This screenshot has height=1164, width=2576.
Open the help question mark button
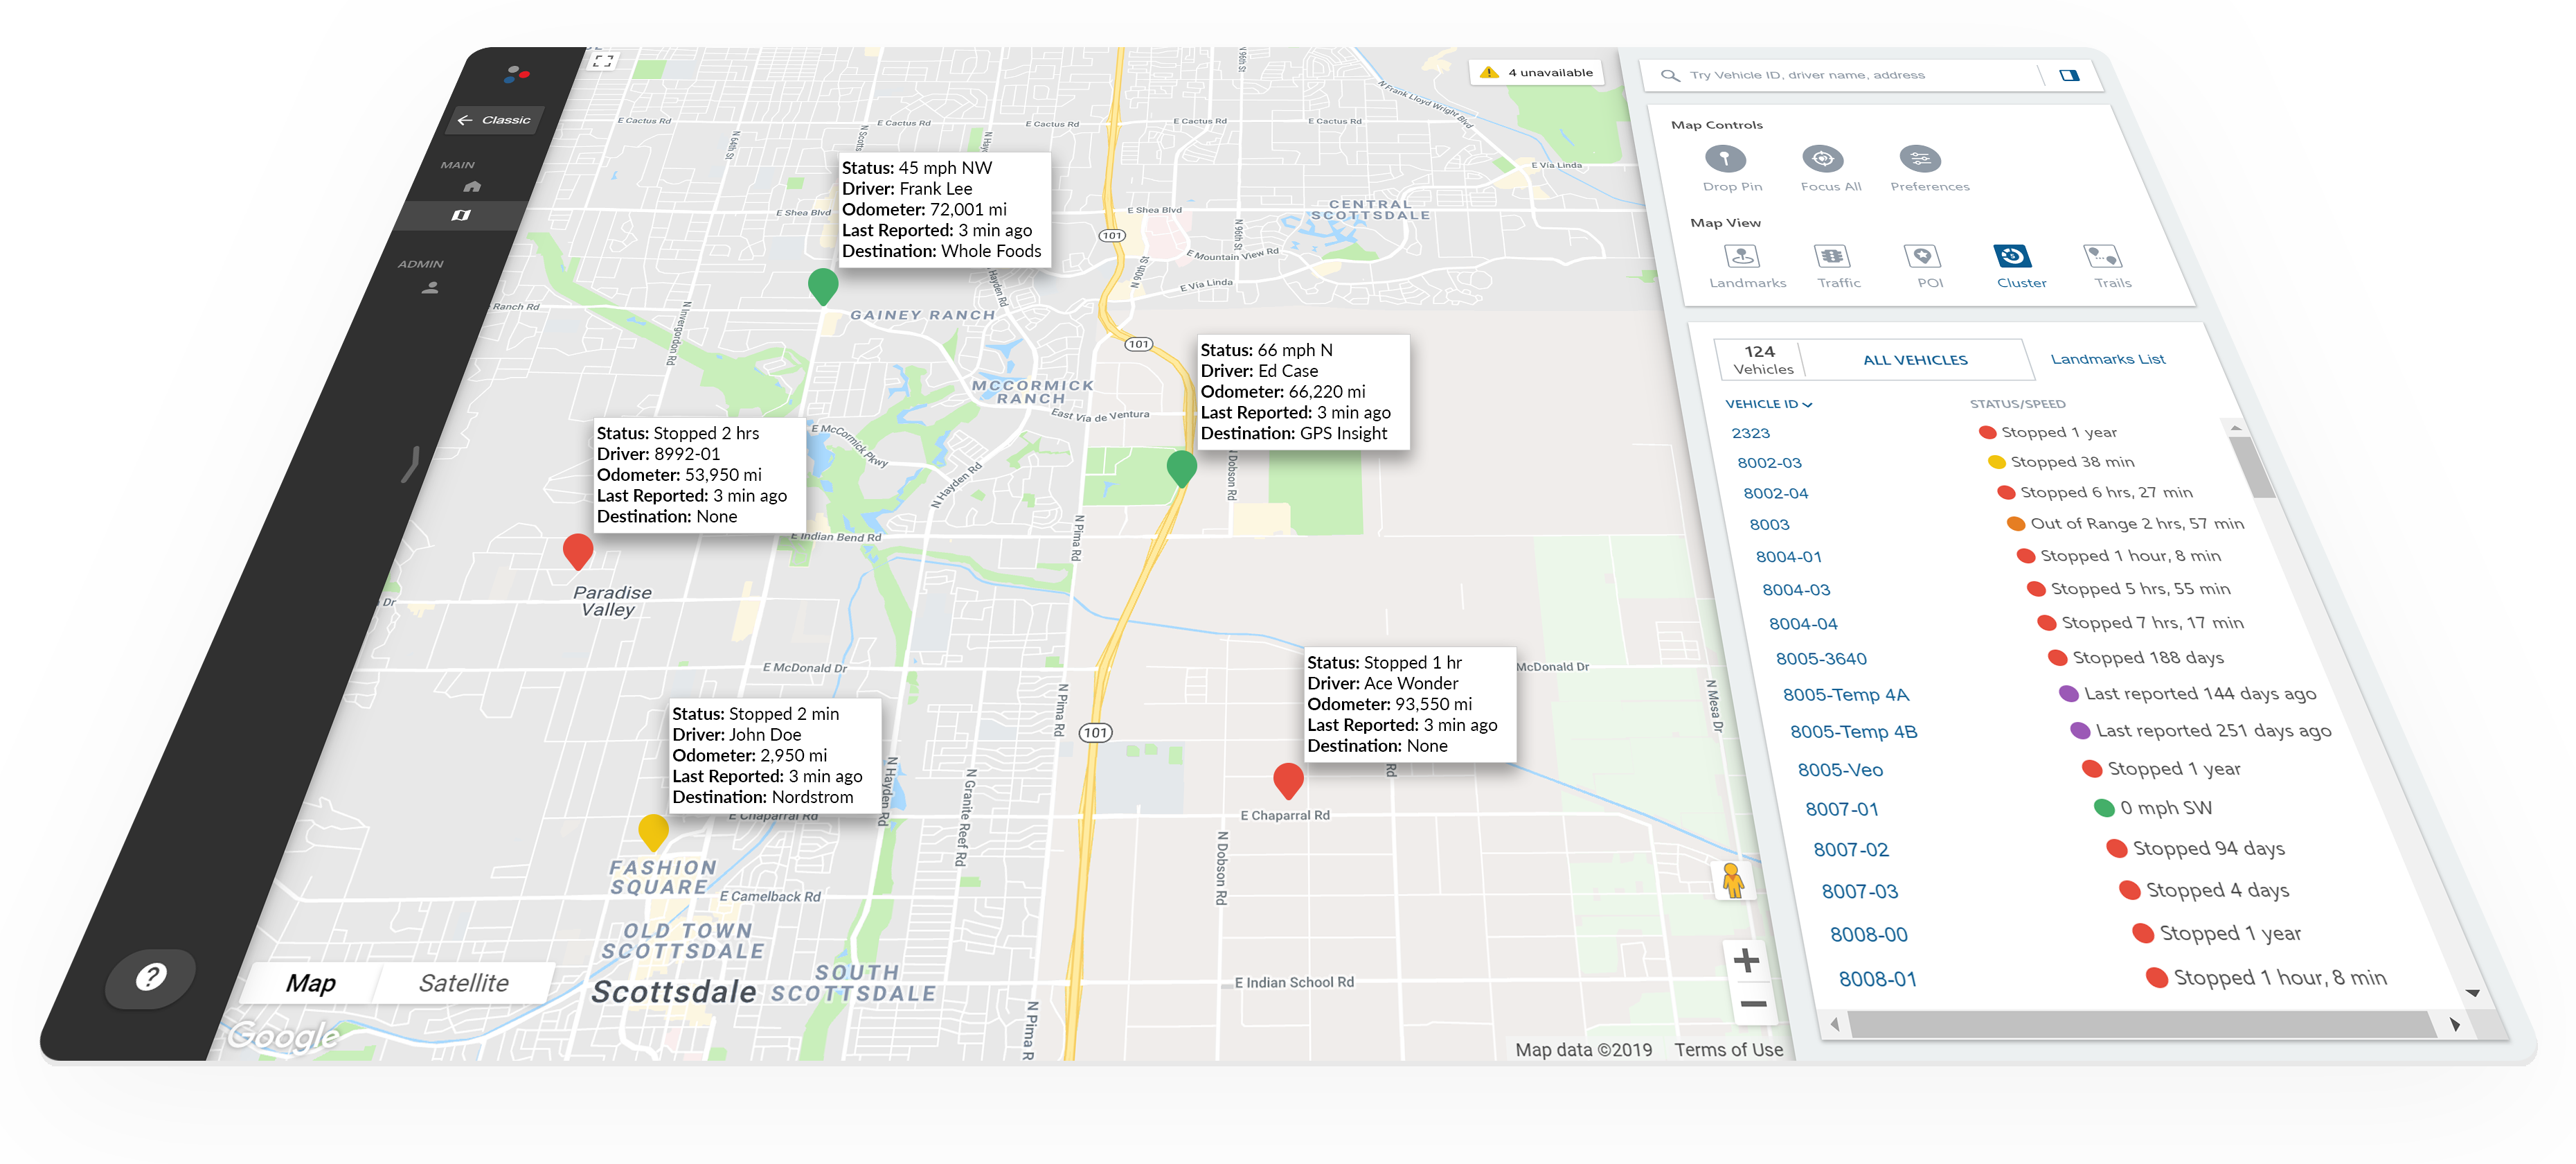coord(151,976)
